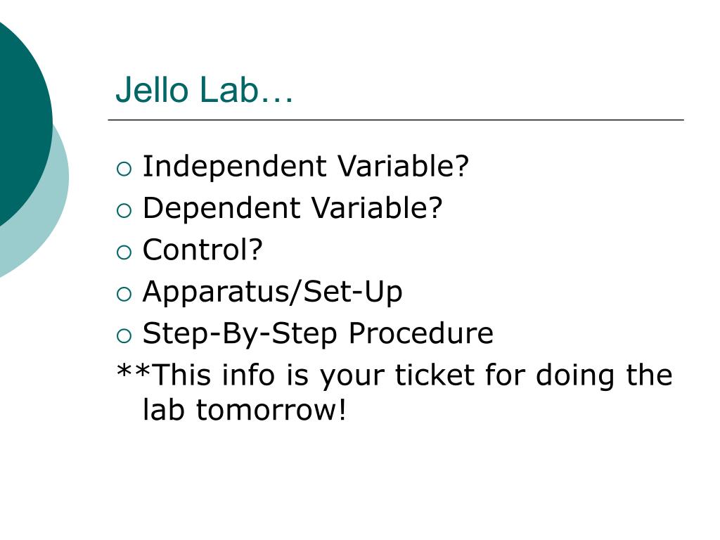720x540 pixels.
Task: Click the double asterisks before This info
Action: click(134, 371)
